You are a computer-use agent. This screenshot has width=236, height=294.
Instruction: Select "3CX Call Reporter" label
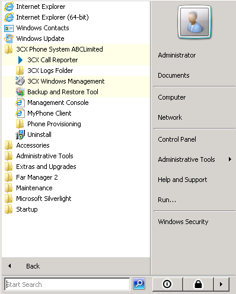[53, 60]
